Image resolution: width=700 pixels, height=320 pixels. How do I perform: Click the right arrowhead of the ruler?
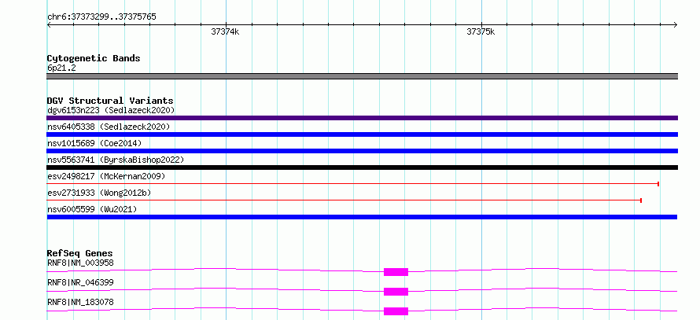tap(676, 25)
